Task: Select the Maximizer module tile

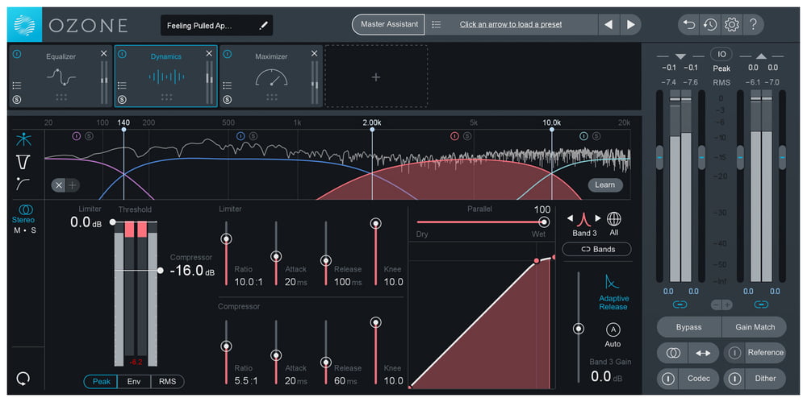Action: coord(271,76)
